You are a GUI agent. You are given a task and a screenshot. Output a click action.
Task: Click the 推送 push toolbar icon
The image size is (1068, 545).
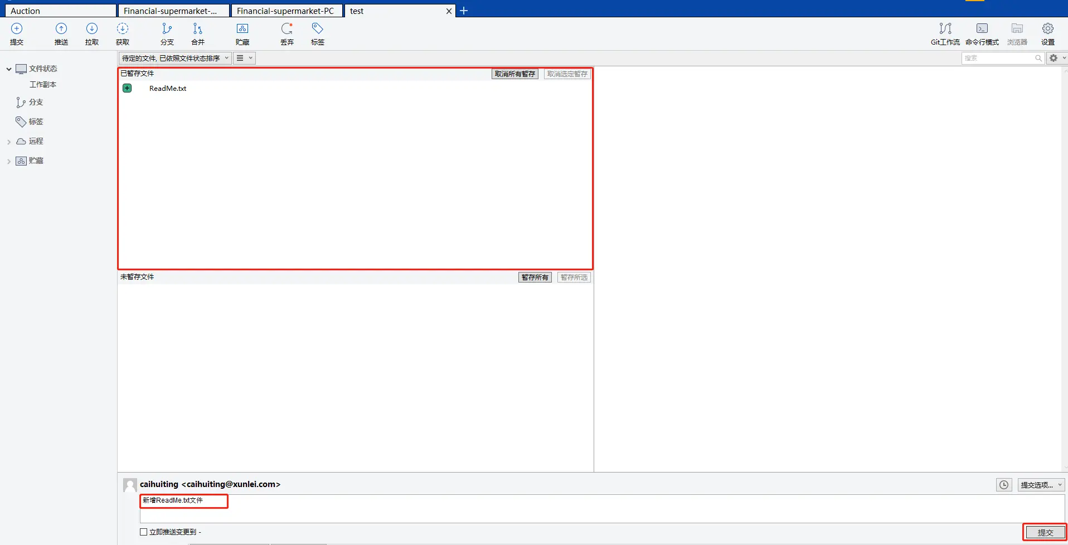61,28
